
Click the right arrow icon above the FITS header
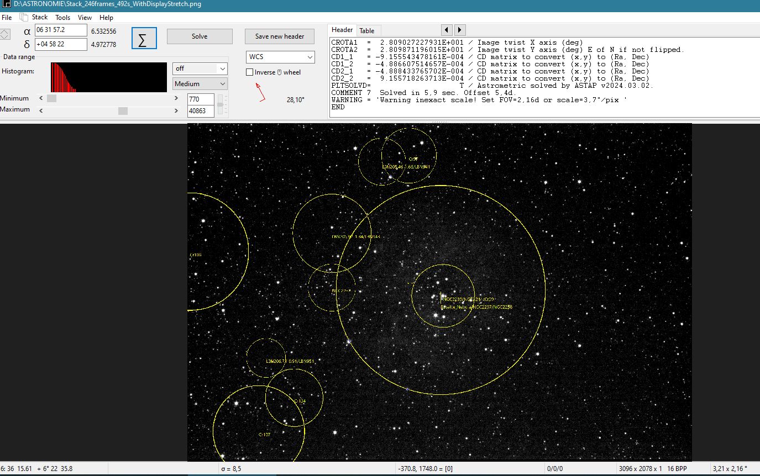point(459,30)
